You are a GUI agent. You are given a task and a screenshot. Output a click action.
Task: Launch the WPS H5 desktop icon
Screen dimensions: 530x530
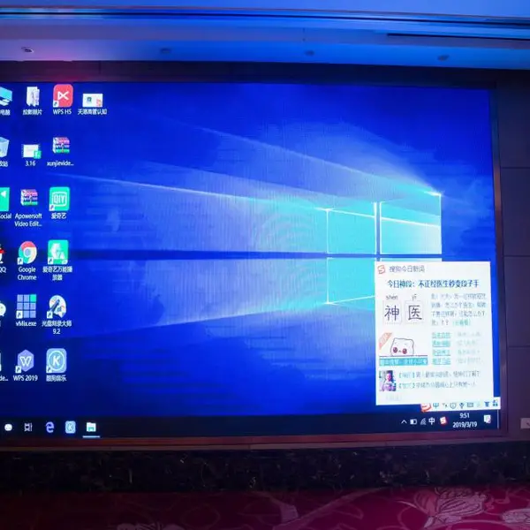pyautogui.click(x=63, y=99)
